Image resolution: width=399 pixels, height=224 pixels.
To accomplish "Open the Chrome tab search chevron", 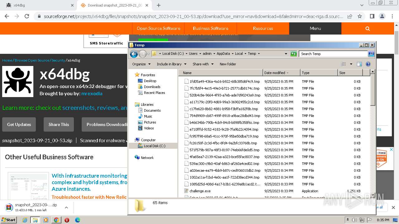I will pyautogui.click(x=362, y=5).
